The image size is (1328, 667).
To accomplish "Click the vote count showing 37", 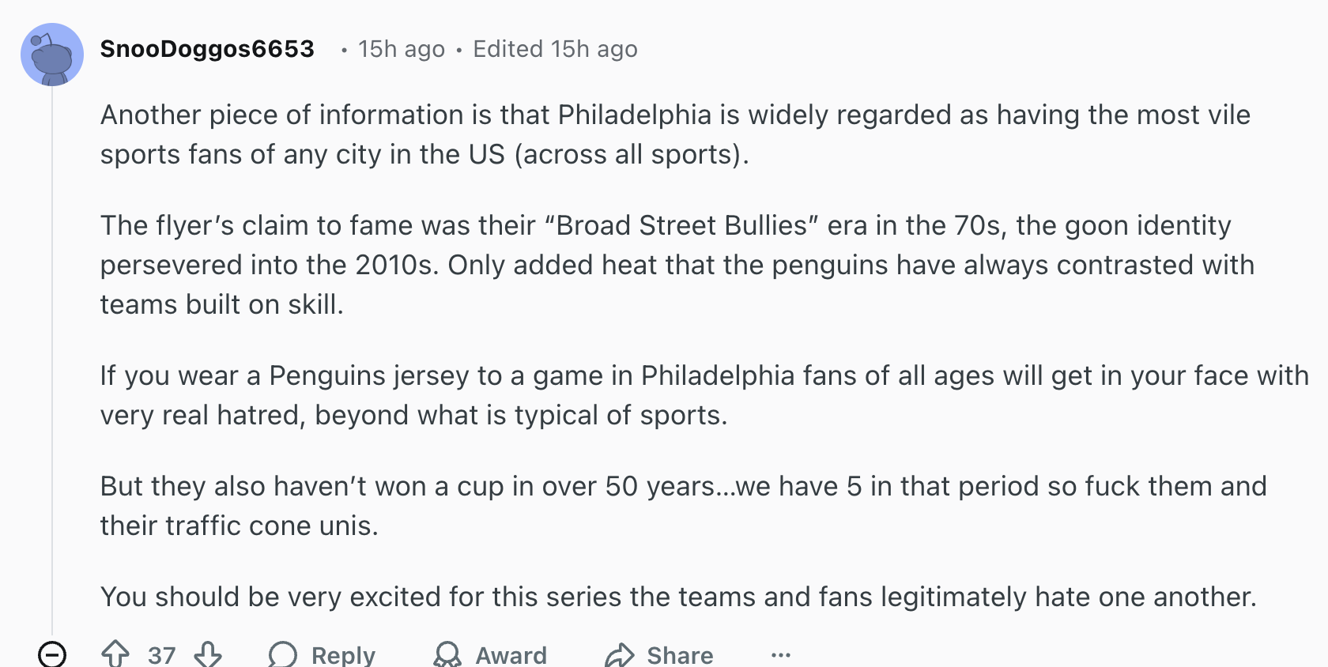I will [161, 654].
